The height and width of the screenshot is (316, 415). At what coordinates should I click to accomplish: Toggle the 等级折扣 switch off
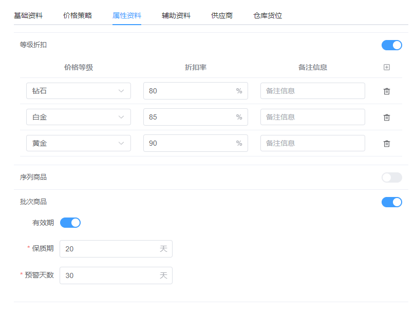pos(391,45)
